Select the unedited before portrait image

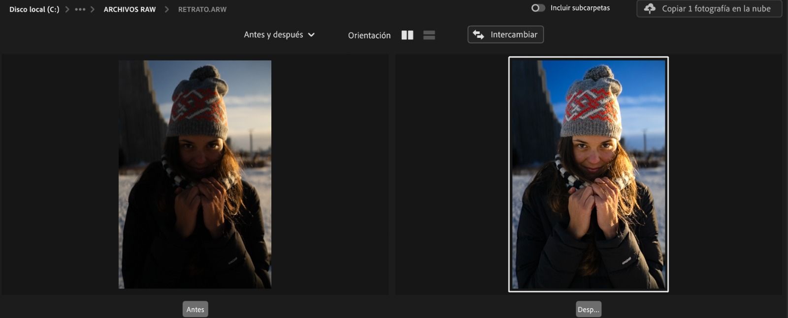pos(195,174)
